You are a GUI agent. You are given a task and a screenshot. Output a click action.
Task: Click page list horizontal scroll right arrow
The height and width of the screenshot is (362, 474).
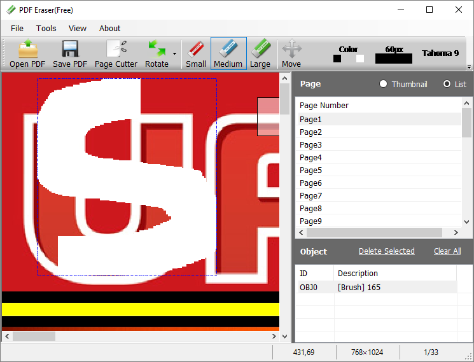[x=456, y=232]
